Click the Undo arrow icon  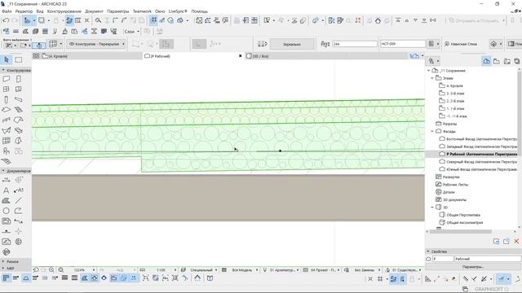tap(6, 20)
